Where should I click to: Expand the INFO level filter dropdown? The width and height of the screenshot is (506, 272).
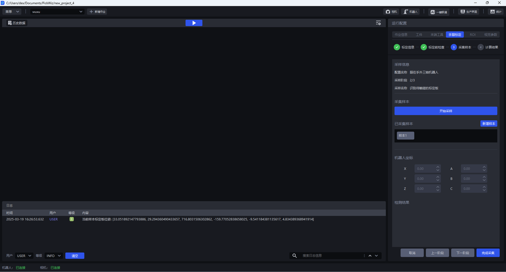[x=54, y=256]
